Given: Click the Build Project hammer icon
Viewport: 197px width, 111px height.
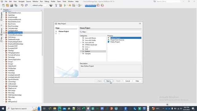Looking at the screenshot, I should point(56,5).
